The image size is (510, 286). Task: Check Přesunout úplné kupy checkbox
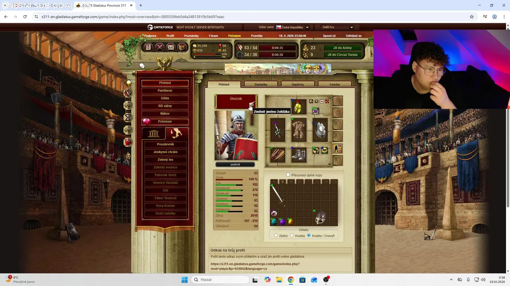(x=288, y=175)
